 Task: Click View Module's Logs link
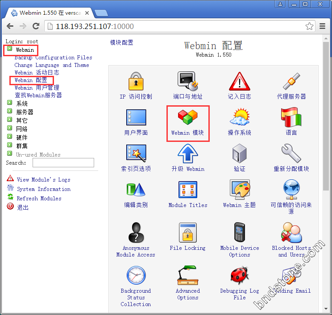tap(43, 180)
